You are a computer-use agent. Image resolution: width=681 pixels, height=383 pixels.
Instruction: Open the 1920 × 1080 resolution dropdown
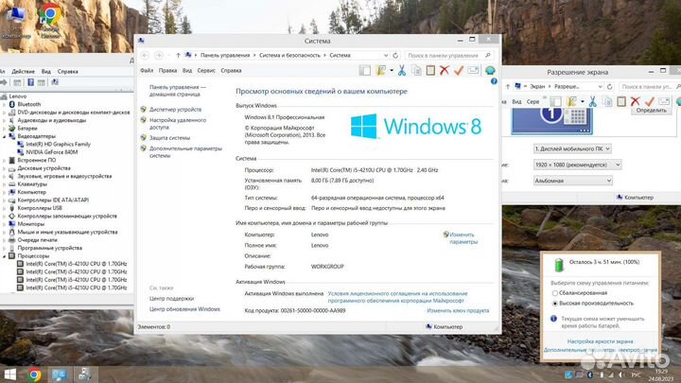(577, 165)
